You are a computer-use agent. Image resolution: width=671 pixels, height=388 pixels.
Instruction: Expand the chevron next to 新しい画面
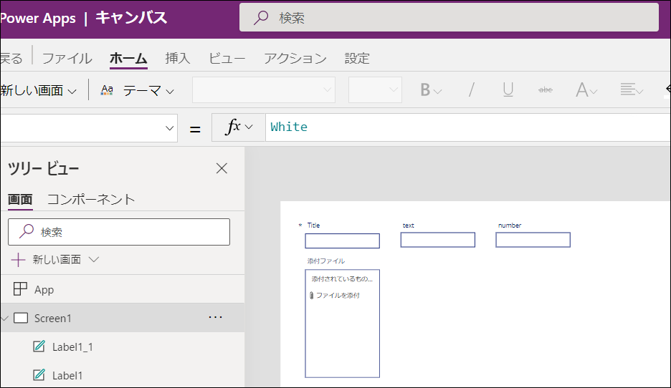[x=94, y=259]
